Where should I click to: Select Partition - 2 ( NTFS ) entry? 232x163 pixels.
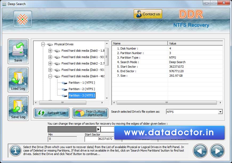82,89
